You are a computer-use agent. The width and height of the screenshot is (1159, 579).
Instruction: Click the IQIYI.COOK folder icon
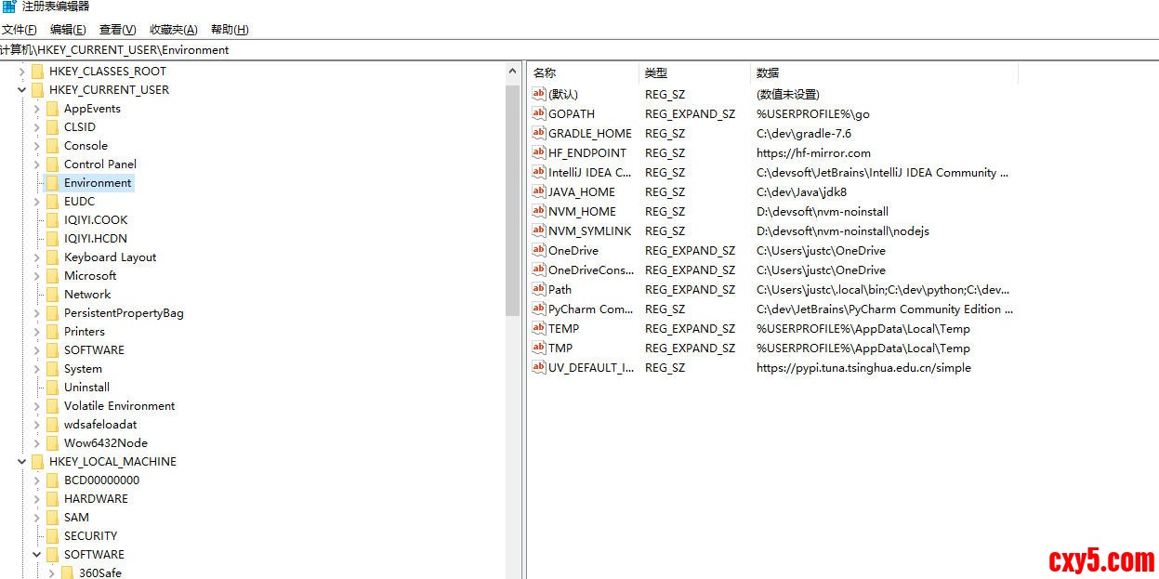[x=52, y=220]
